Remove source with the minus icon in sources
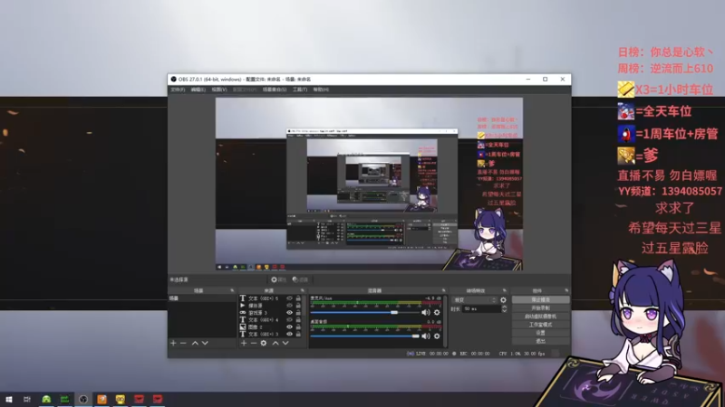This screenshot has height=407, width=725. [254, 344]
